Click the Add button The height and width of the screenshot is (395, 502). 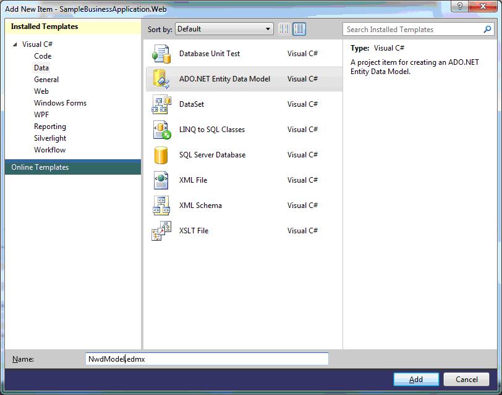click(416, 380)
